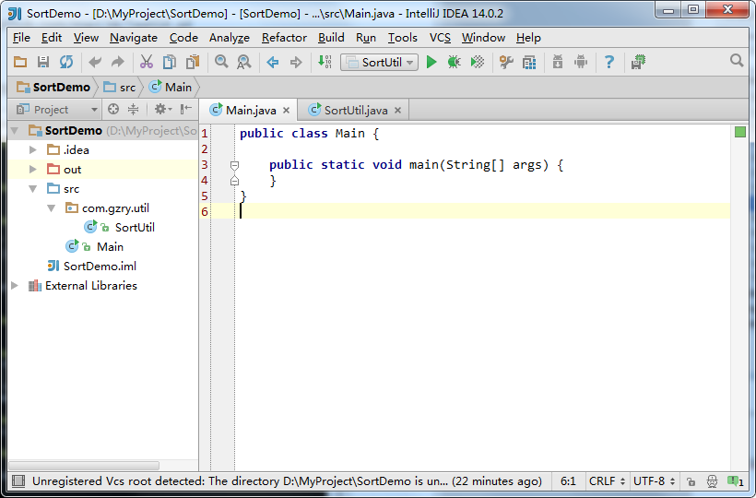Click the Find magnifier icon
The height and width of the screenshot is (498, 756).
coord(221,62)
